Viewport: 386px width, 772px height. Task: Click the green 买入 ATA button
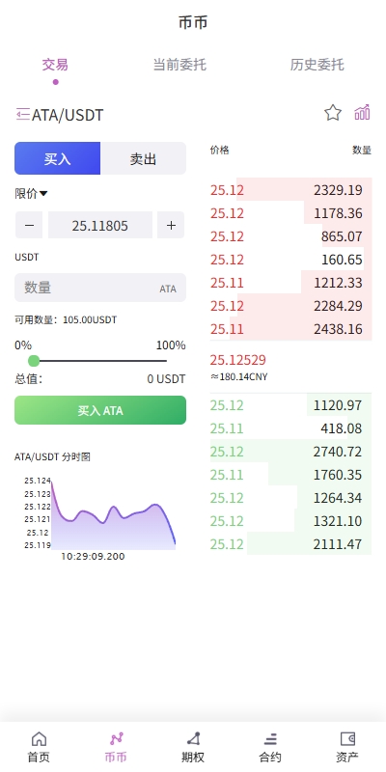click(x=100, y=410)
